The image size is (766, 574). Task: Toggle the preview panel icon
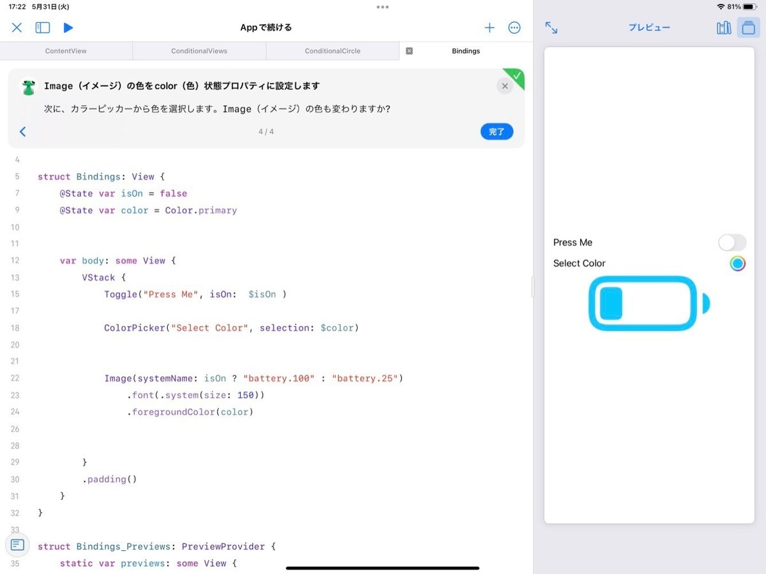coord(748,27)
